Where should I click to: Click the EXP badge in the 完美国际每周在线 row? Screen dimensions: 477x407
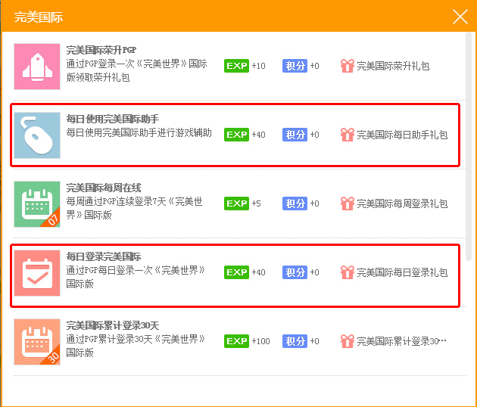(236, 203)
